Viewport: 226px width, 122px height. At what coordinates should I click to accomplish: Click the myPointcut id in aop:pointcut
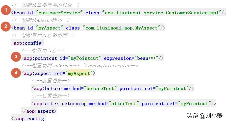84,58
